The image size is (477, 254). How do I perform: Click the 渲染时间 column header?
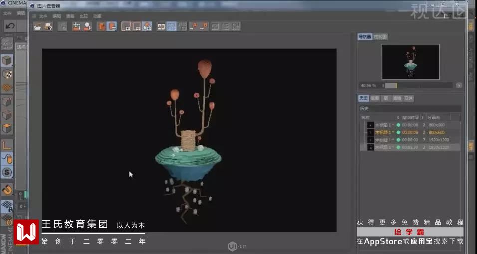click(410, 117)
